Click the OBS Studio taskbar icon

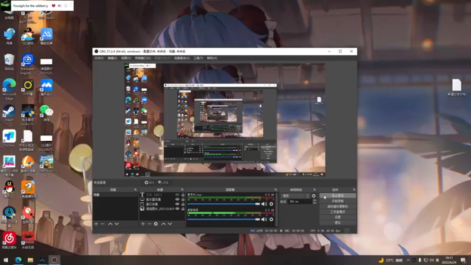pyautogui.click(x=54, y=260)
